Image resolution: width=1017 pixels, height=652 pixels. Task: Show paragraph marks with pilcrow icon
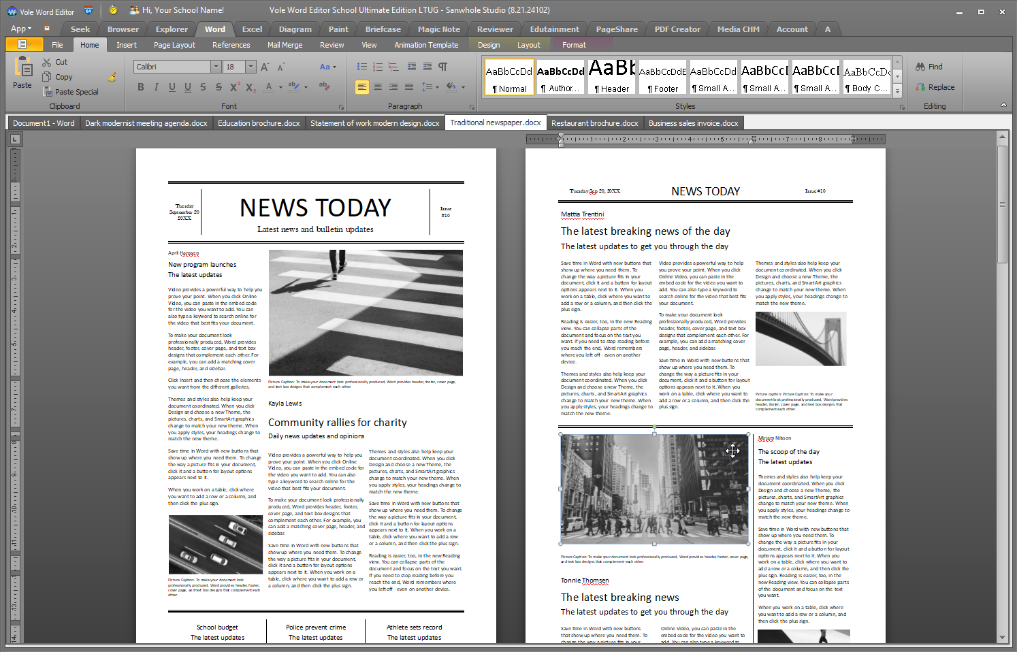(443, 67)
